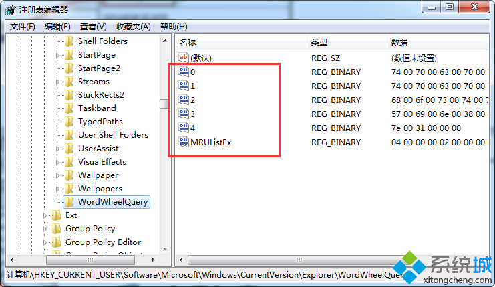Click tree pane scroll down arrow
The height and width of the screenshot is (287, 495).
pyautogui.click(x=165, y=248)
